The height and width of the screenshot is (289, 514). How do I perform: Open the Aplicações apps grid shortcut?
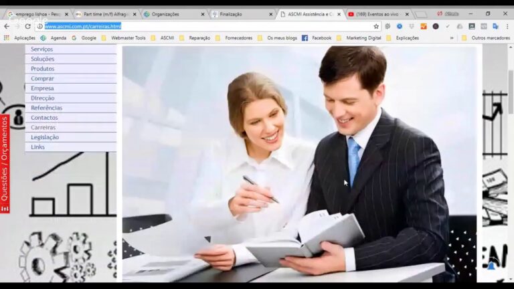tap(19, 38)
